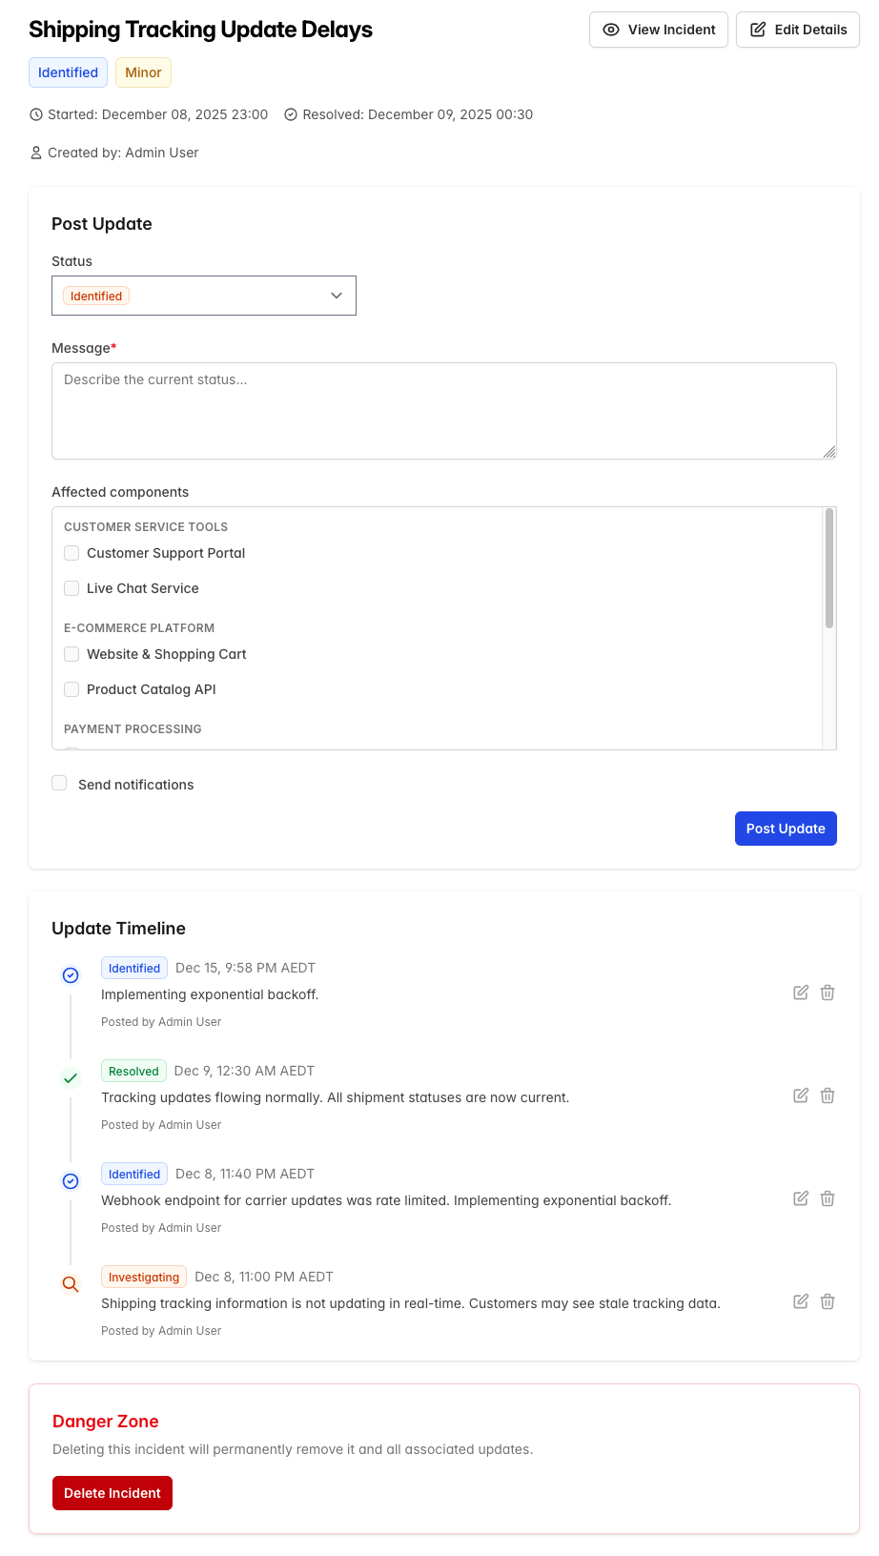Screen dimensions: 879x1556
Task: Check the Live Chat Service component
Action: coord(72,588)
